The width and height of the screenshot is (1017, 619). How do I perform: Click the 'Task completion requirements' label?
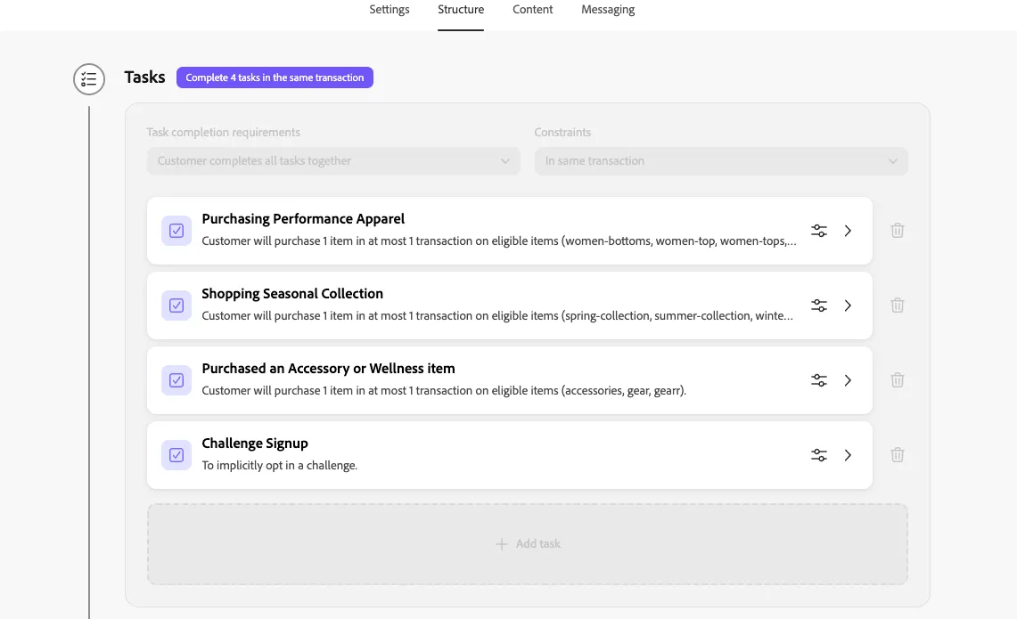pos(223,132)
